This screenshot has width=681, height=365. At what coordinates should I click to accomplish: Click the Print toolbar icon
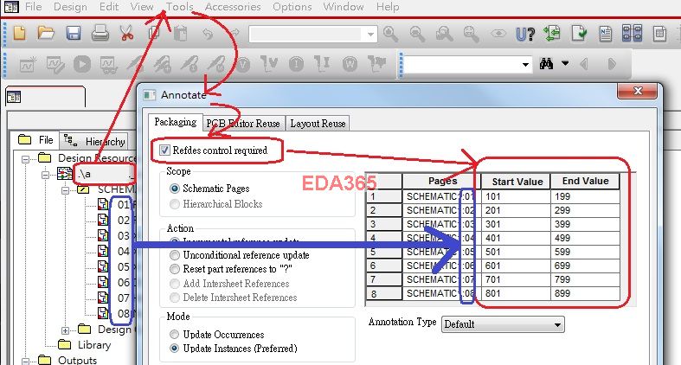coord(100,33)
